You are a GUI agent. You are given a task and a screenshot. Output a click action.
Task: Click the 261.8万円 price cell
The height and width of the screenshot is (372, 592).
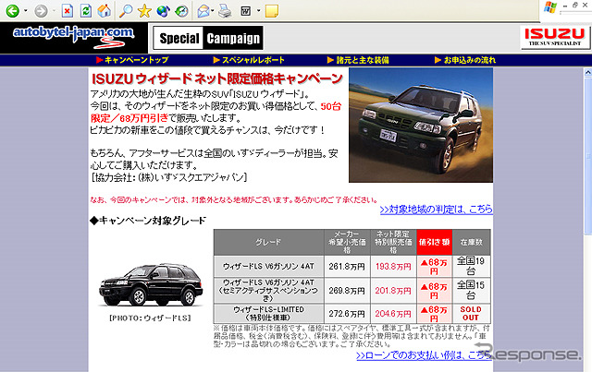(x=347, y=267)
